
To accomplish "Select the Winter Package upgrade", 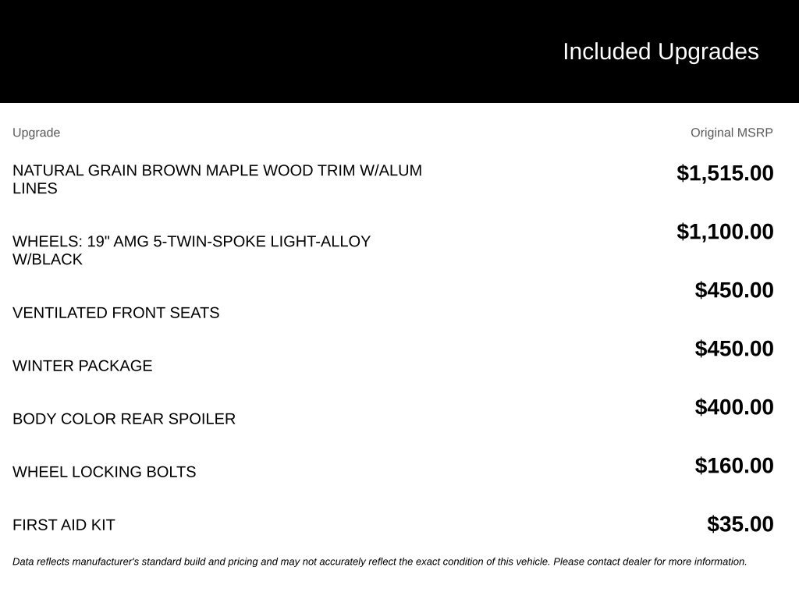I will 83,366.
